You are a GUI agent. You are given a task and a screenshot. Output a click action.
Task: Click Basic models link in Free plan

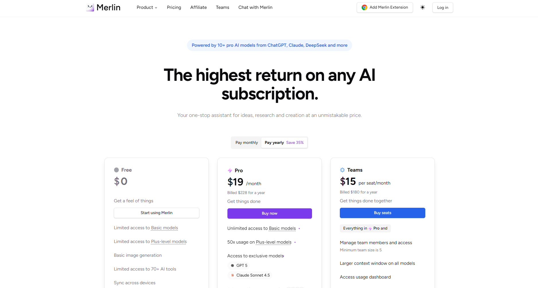pos(164,228)
